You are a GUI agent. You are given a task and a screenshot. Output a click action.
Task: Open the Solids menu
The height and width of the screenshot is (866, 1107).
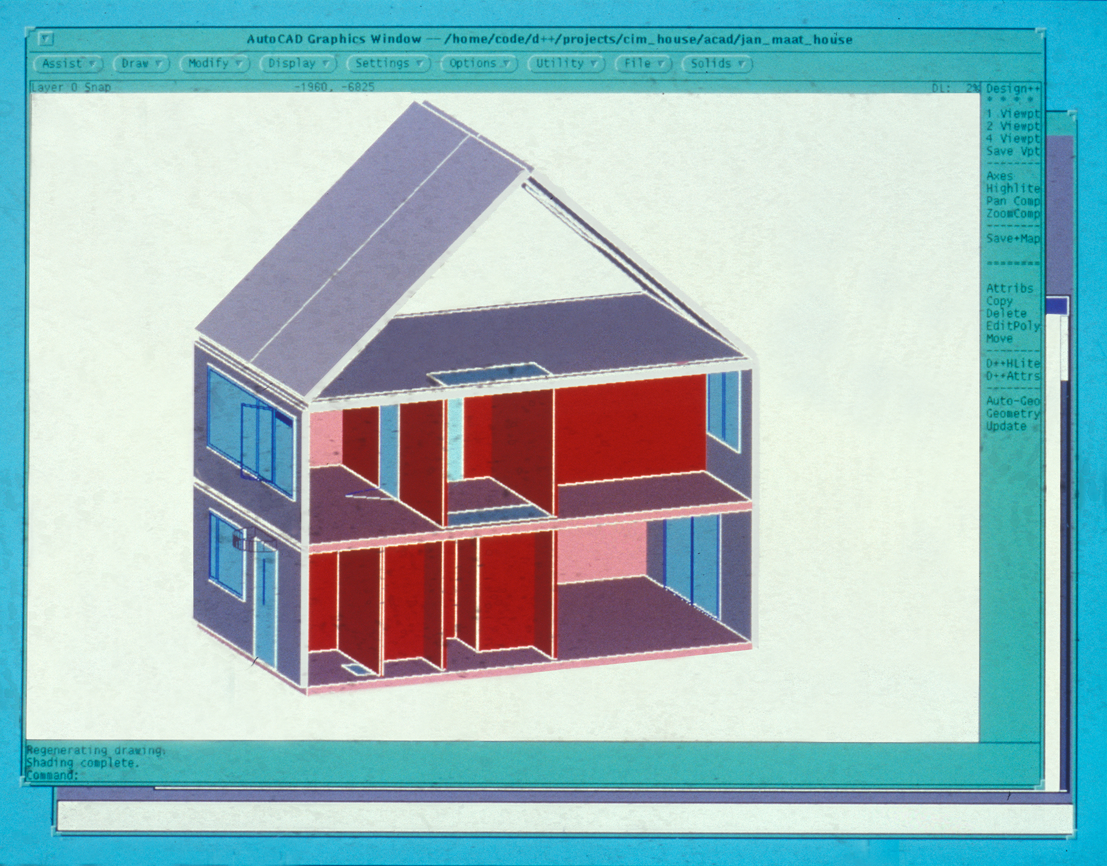(717, 64)
